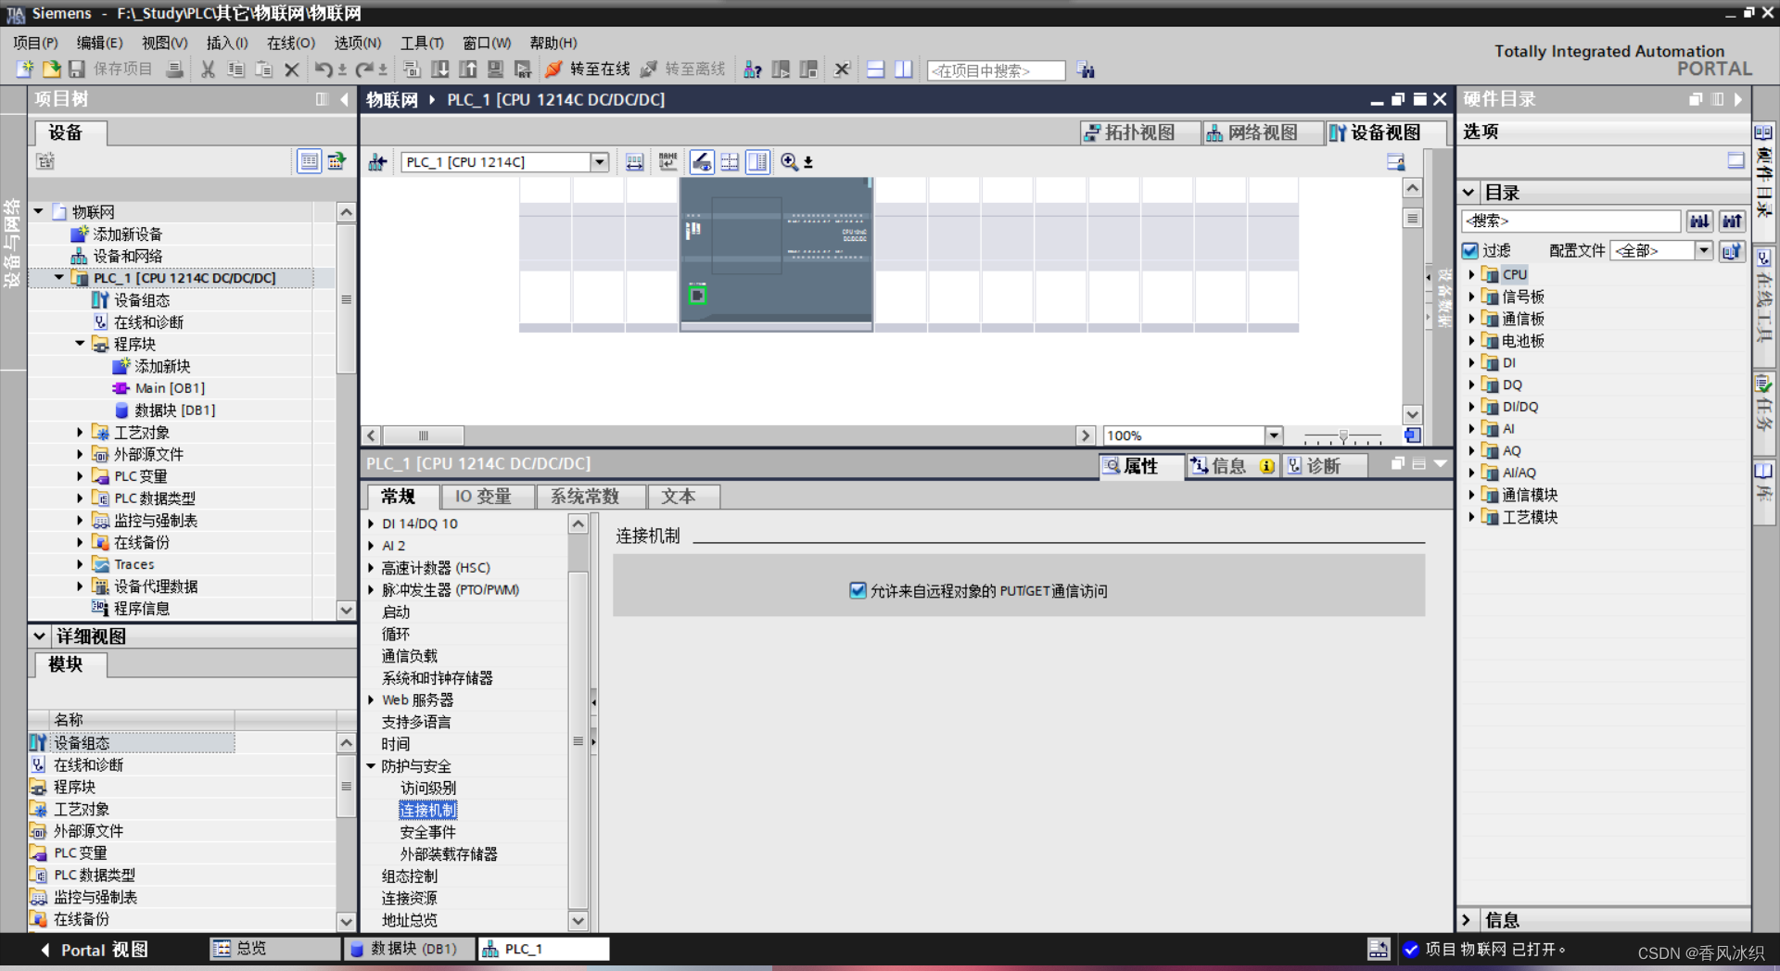Toggle the 过滤 filter checkbox in catalog
Image resolution: width=1780 pixels, height=971 pixels.
1470,250
